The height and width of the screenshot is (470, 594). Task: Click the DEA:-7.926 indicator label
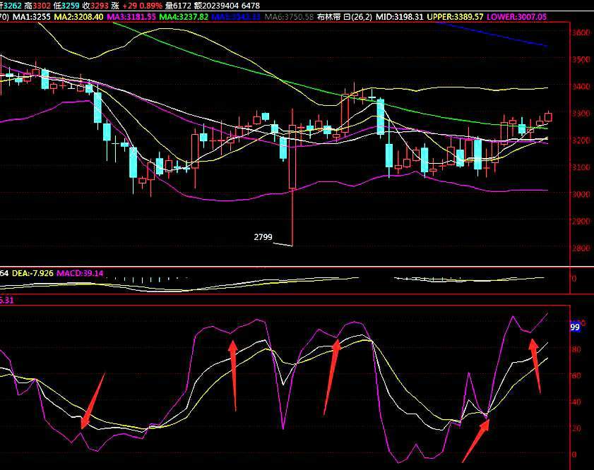point(33,273)
